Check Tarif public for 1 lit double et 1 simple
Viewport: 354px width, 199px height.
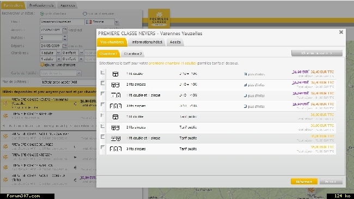click(102, 137)
